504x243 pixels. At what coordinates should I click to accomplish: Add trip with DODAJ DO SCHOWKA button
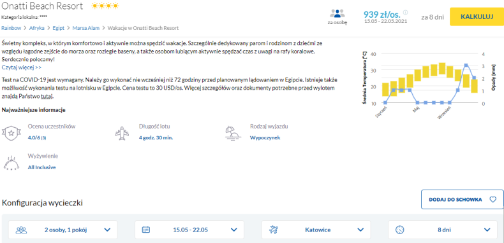[463, 199]
